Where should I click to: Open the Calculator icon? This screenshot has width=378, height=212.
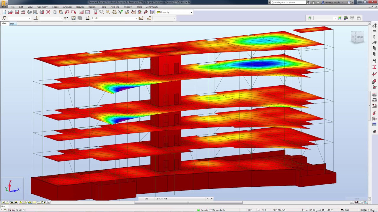click(x=81, y=12)
